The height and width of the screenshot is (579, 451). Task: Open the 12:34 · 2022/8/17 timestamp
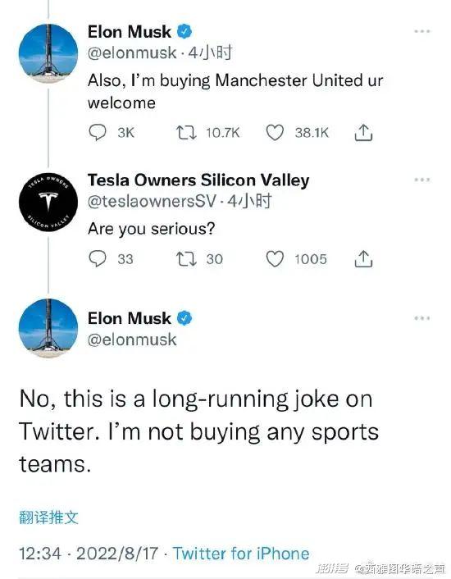pyautogui.click(x=89, y=554)
